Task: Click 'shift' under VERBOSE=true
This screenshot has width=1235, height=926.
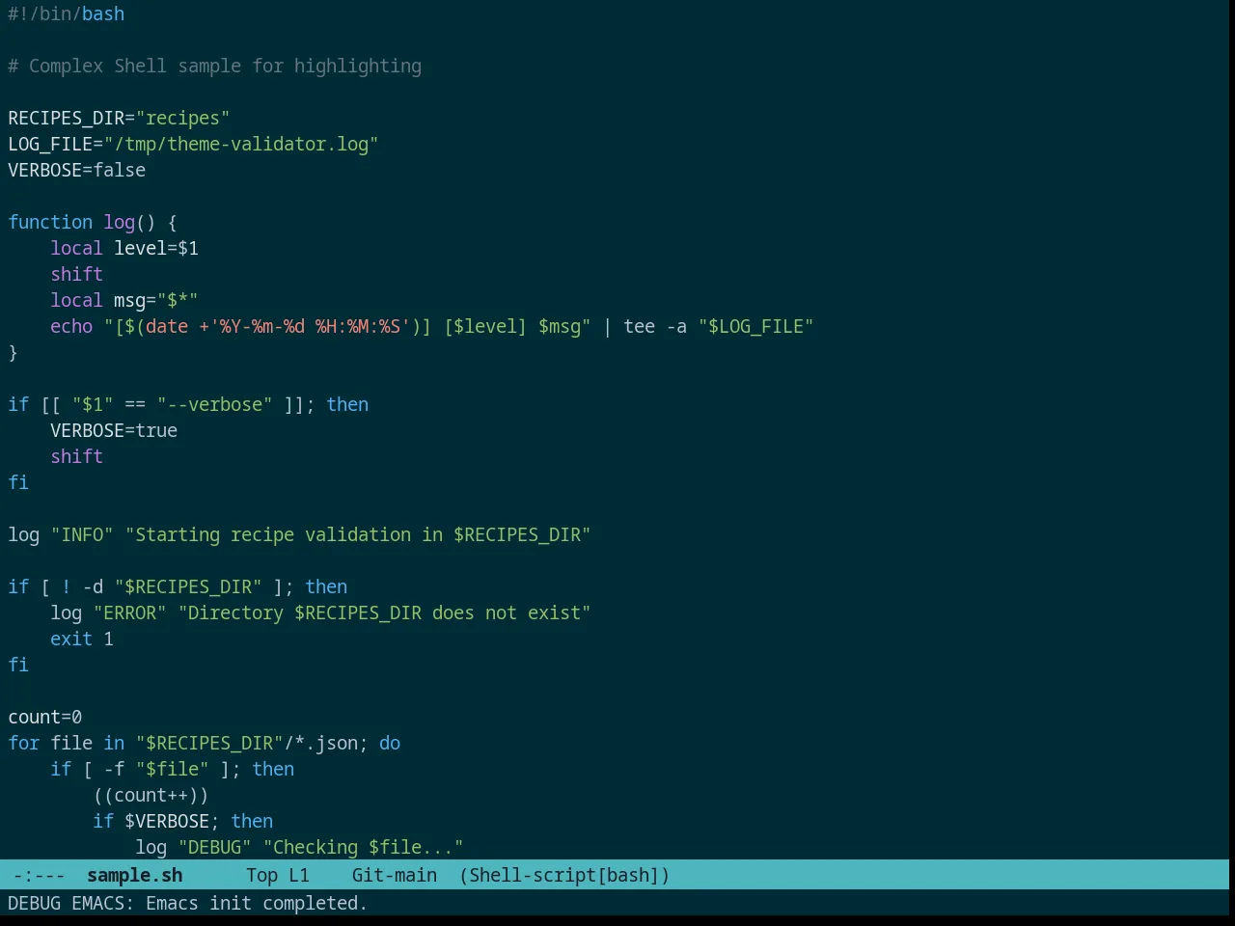Action: [77, 456]
